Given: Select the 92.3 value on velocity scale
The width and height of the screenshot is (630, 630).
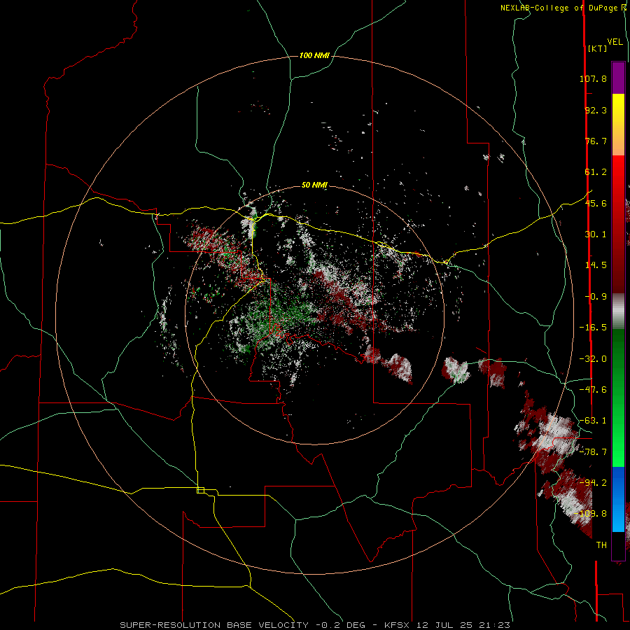Looking at the screenshot, I should click(x=596, y=110).
